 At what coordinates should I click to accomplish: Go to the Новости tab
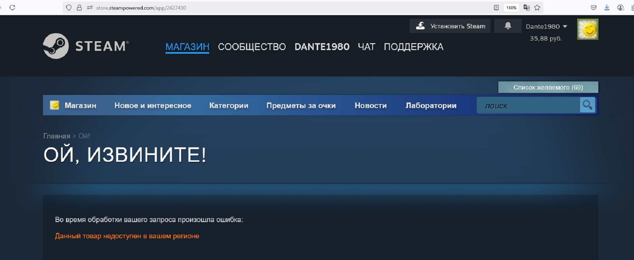[370, 105]
